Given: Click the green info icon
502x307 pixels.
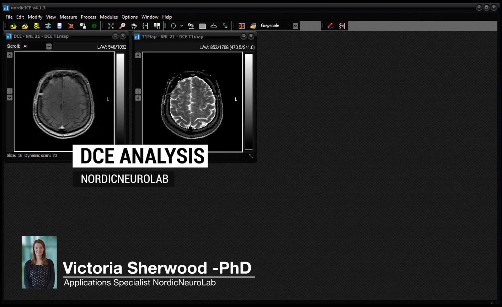Looking at the screenshot, I should click(94, 26).
